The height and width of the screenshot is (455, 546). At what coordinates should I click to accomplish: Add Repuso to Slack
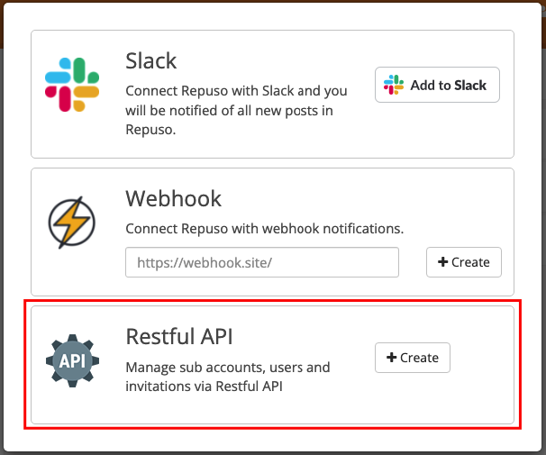[437, 85]
